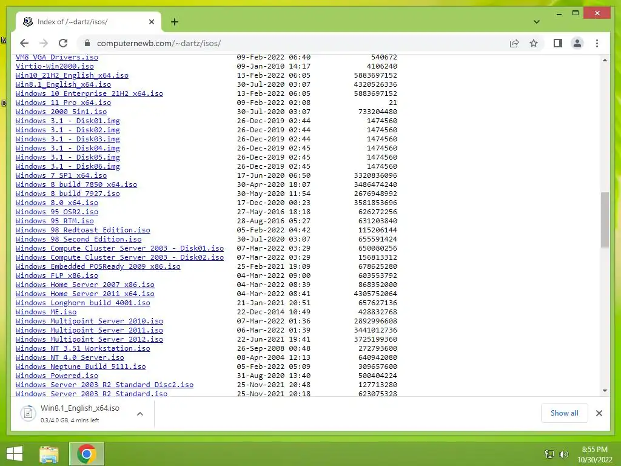Screen dimensions: 621x466
Task: Download Windows_Neptune_Build_5111.iso
Action: point(81,367)
